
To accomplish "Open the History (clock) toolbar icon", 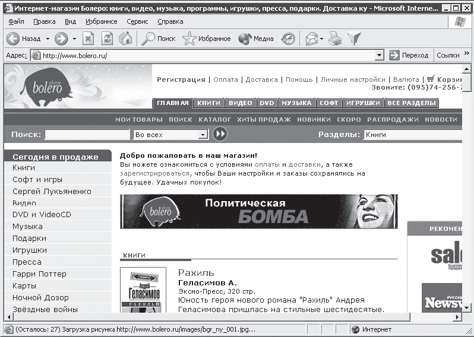I will click(x=288, y=39).
